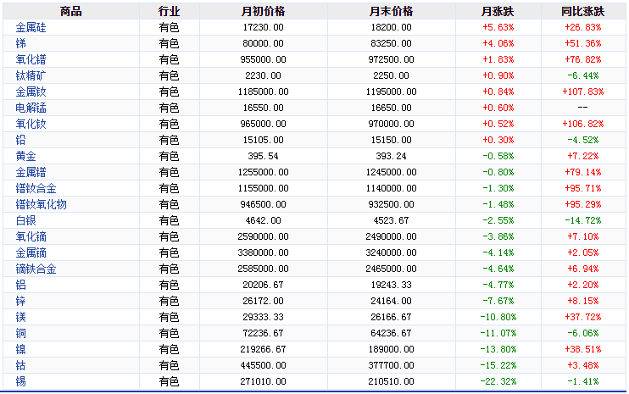
Task: Open the 白银 commodity link
Action: click(x=25, y=220)
